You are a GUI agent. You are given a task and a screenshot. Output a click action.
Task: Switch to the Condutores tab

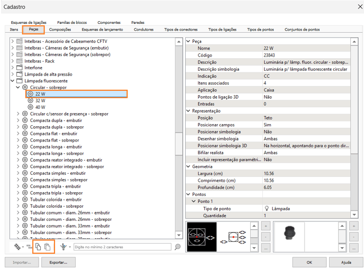[143, 30]
